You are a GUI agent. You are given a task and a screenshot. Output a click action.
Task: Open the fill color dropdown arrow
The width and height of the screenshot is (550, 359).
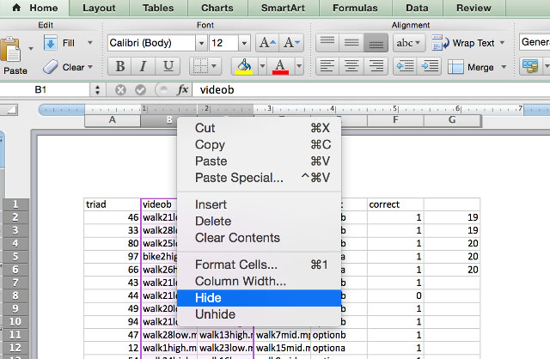coord(262,66)
